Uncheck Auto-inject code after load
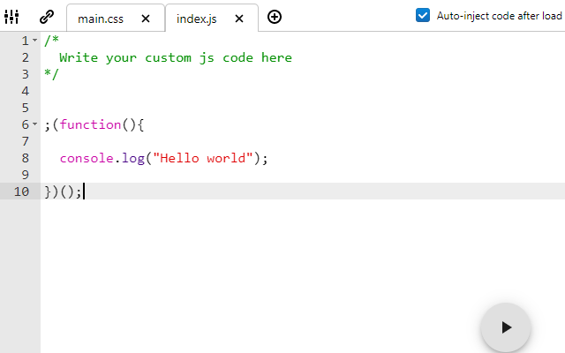The image size is (565, 353). (x=423, y=16)
